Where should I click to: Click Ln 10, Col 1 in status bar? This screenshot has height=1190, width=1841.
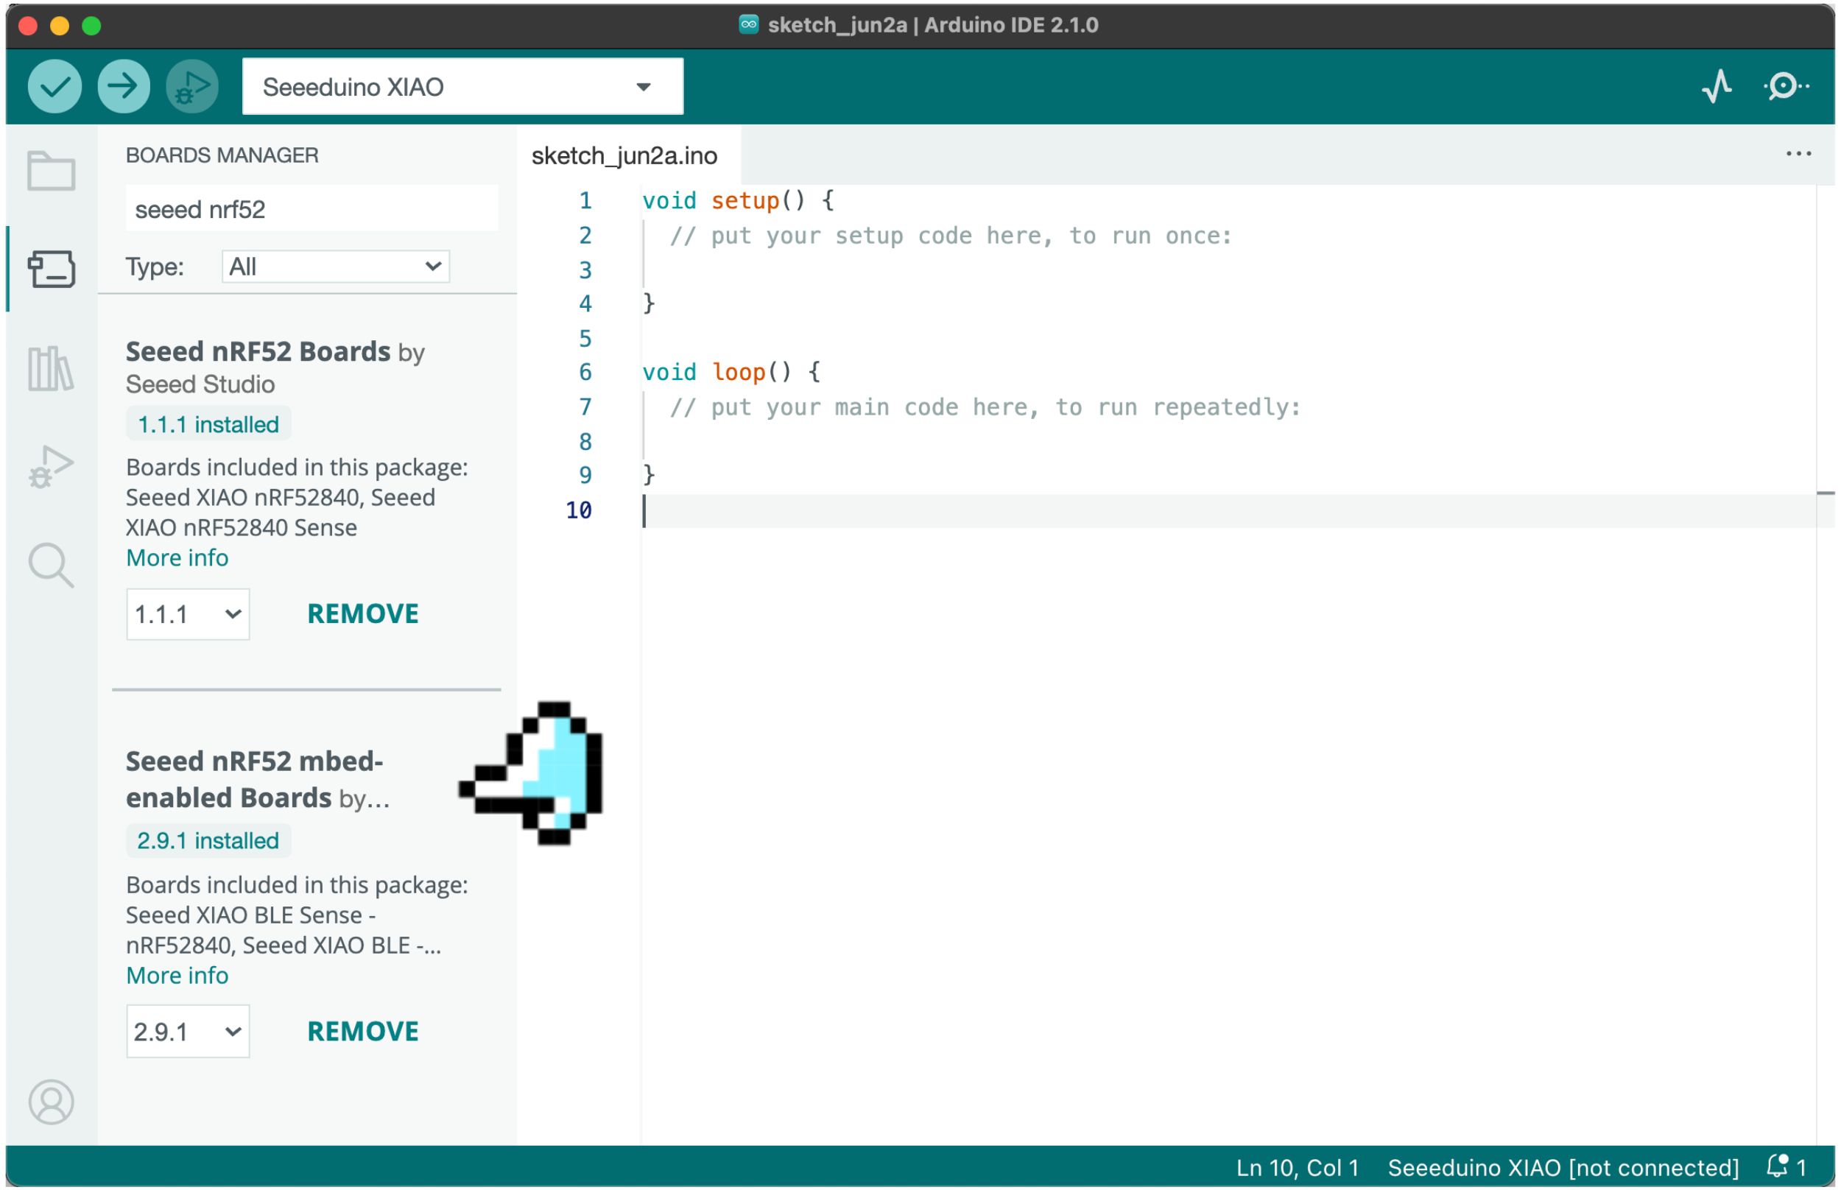(x=1297, y=1167)
